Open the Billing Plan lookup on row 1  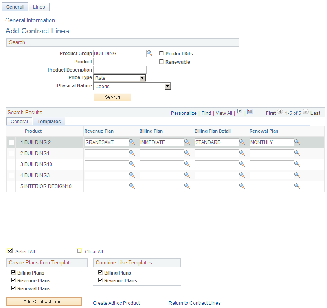tap(187, 142)
